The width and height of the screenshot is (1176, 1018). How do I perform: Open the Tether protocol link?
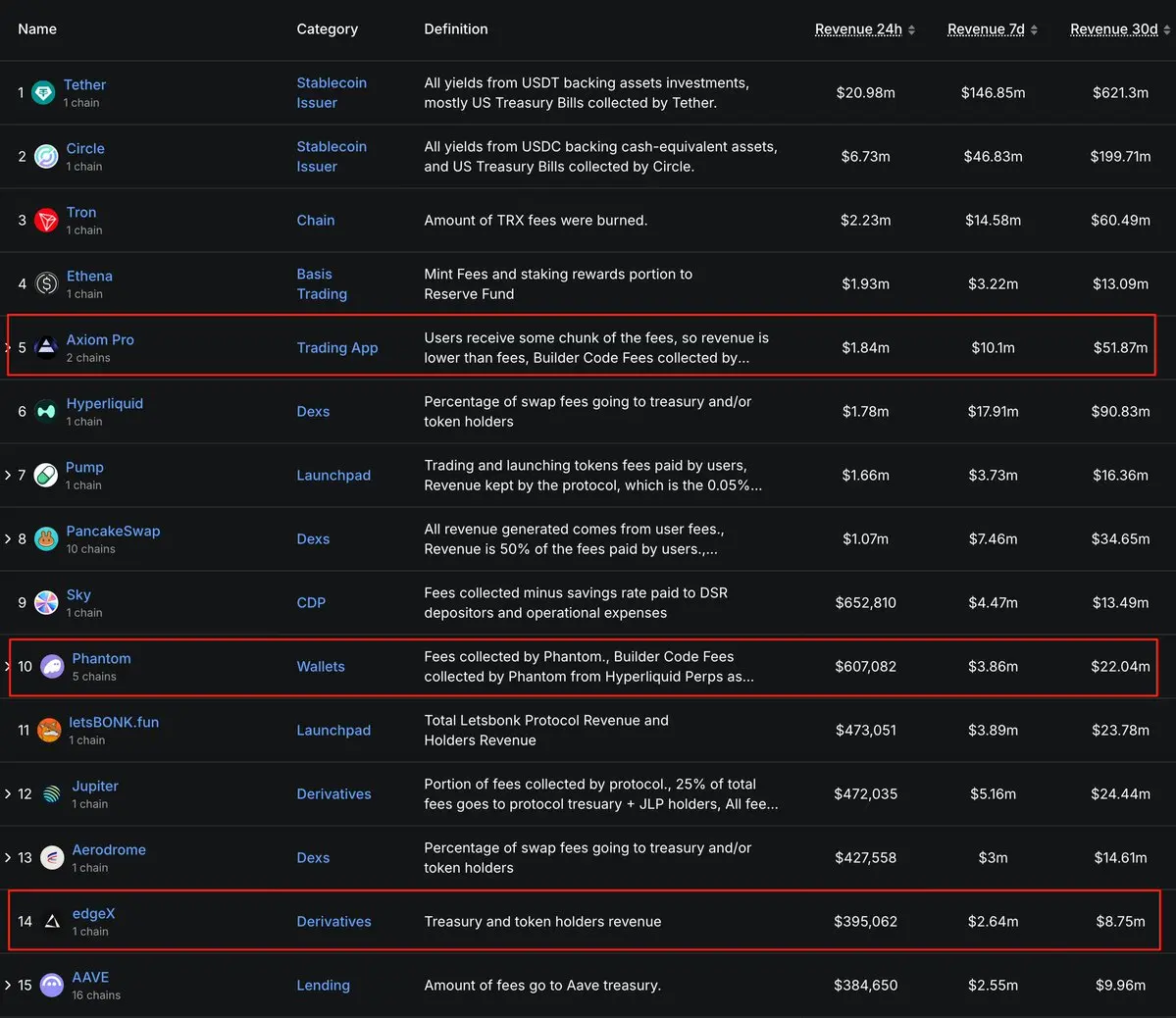tap(84, 84)
